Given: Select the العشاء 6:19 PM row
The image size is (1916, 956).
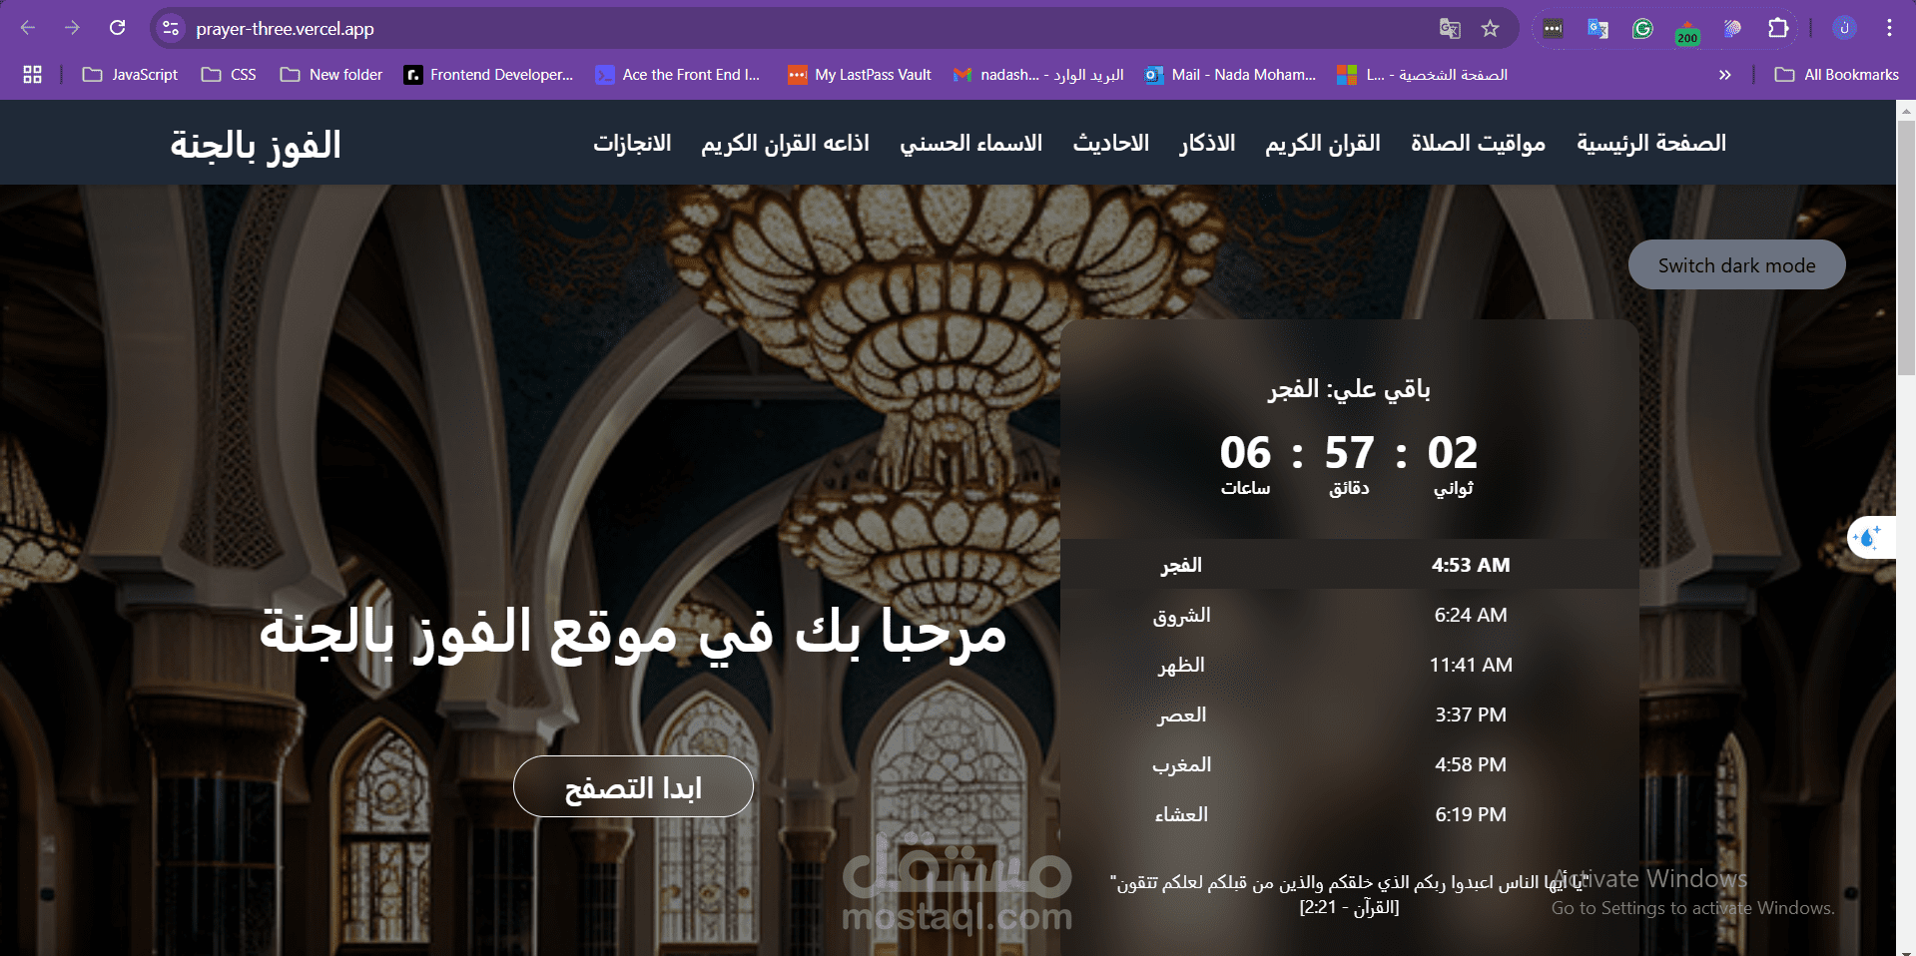Looking at the screenshot, I should [x=1350, y=814].
